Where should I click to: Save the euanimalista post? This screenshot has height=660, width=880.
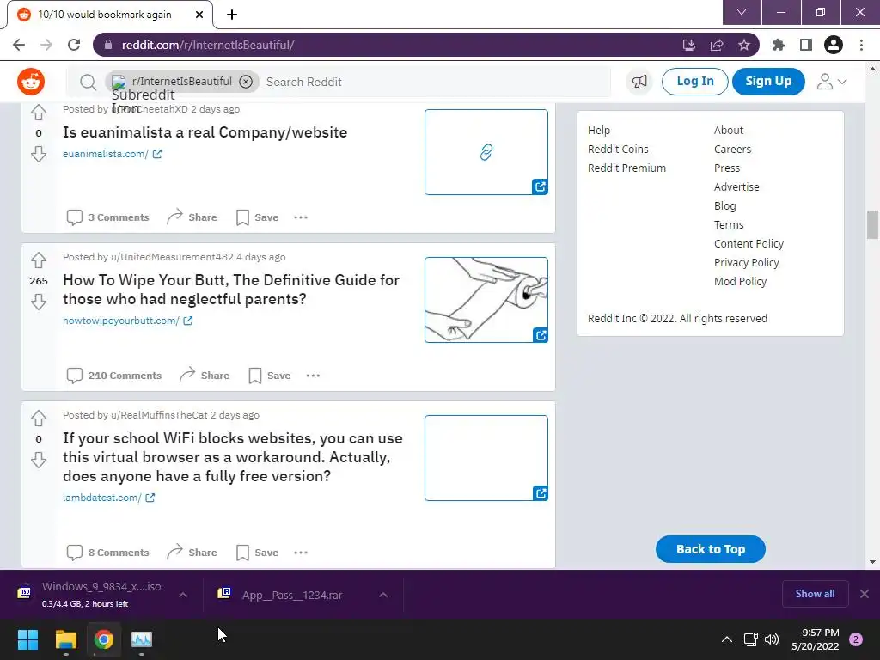tap(257, 217)
